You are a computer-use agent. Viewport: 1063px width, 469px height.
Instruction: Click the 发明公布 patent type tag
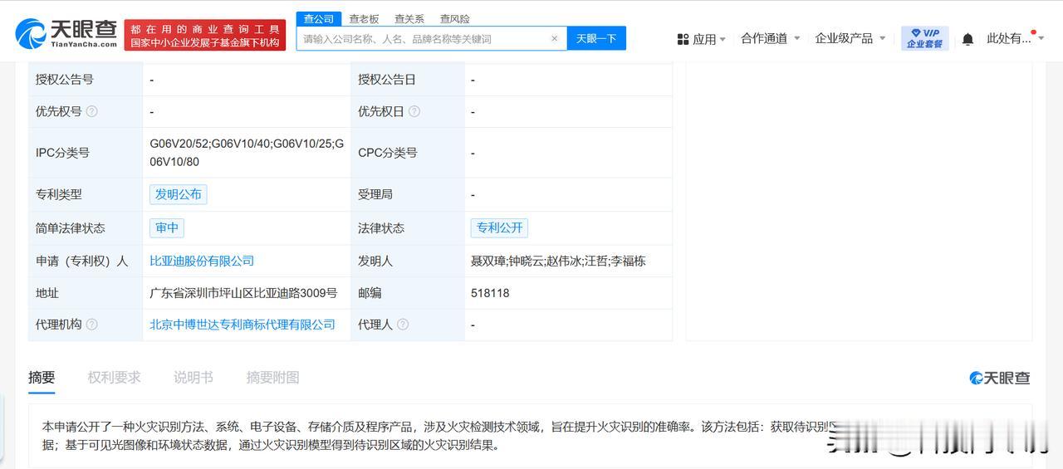point(179,194)
